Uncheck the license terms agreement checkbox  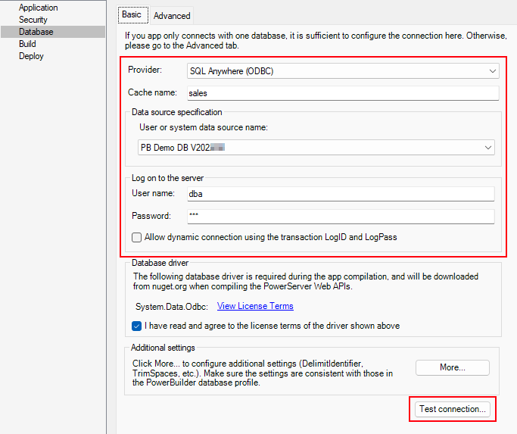[137, 326]
